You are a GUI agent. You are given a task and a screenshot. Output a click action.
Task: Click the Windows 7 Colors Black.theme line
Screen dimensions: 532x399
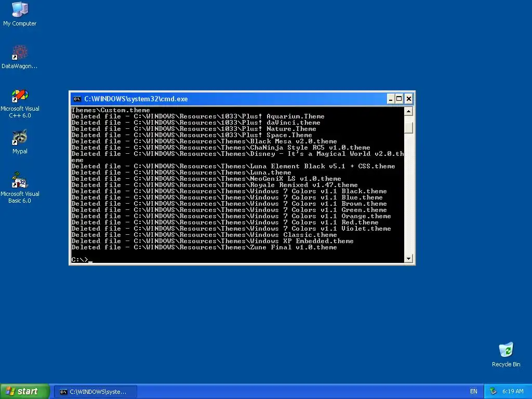229,191
